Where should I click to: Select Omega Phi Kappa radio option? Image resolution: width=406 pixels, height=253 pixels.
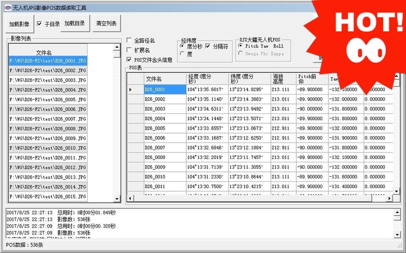(240, 53)
